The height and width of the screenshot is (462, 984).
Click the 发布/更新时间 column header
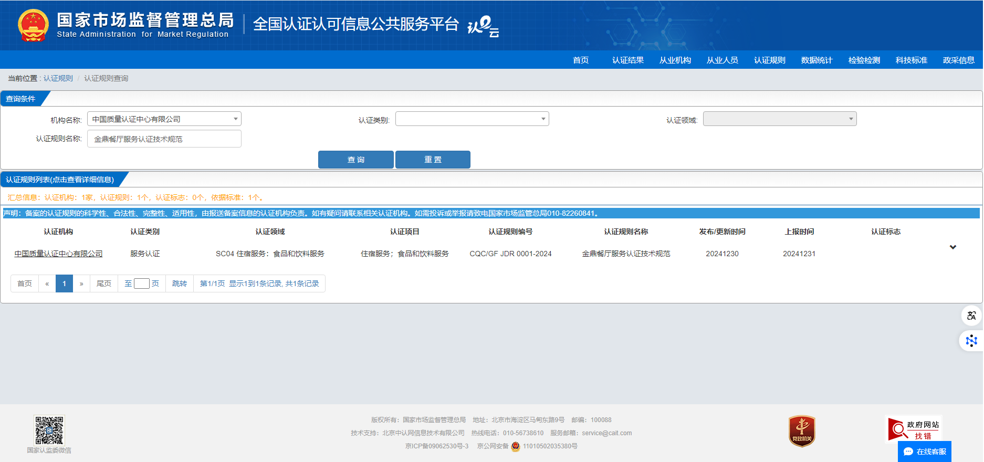tap(722, 232)
